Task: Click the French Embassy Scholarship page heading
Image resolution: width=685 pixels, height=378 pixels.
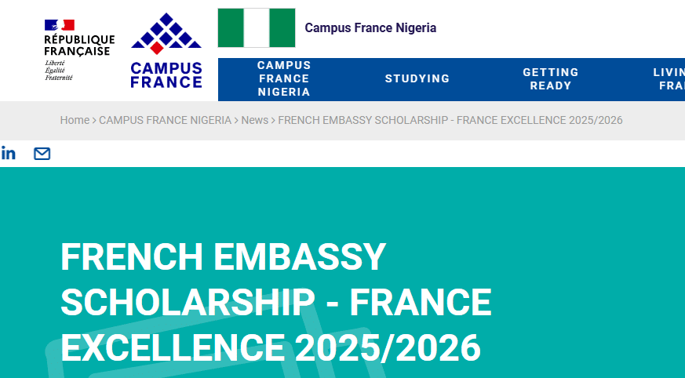Action: pos(275,302)
